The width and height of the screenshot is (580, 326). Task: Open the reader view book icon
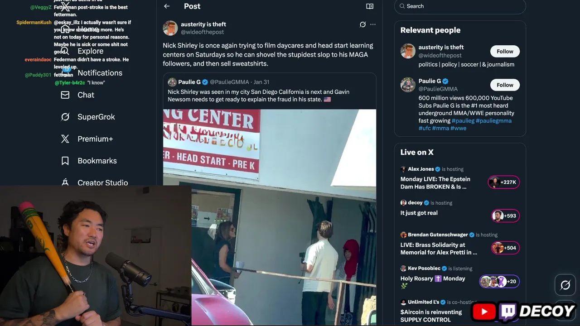[x=370, y=6]
